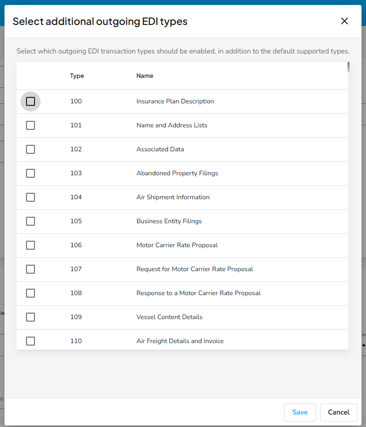Click the text Abandoned Property Filings

[177, 173]
